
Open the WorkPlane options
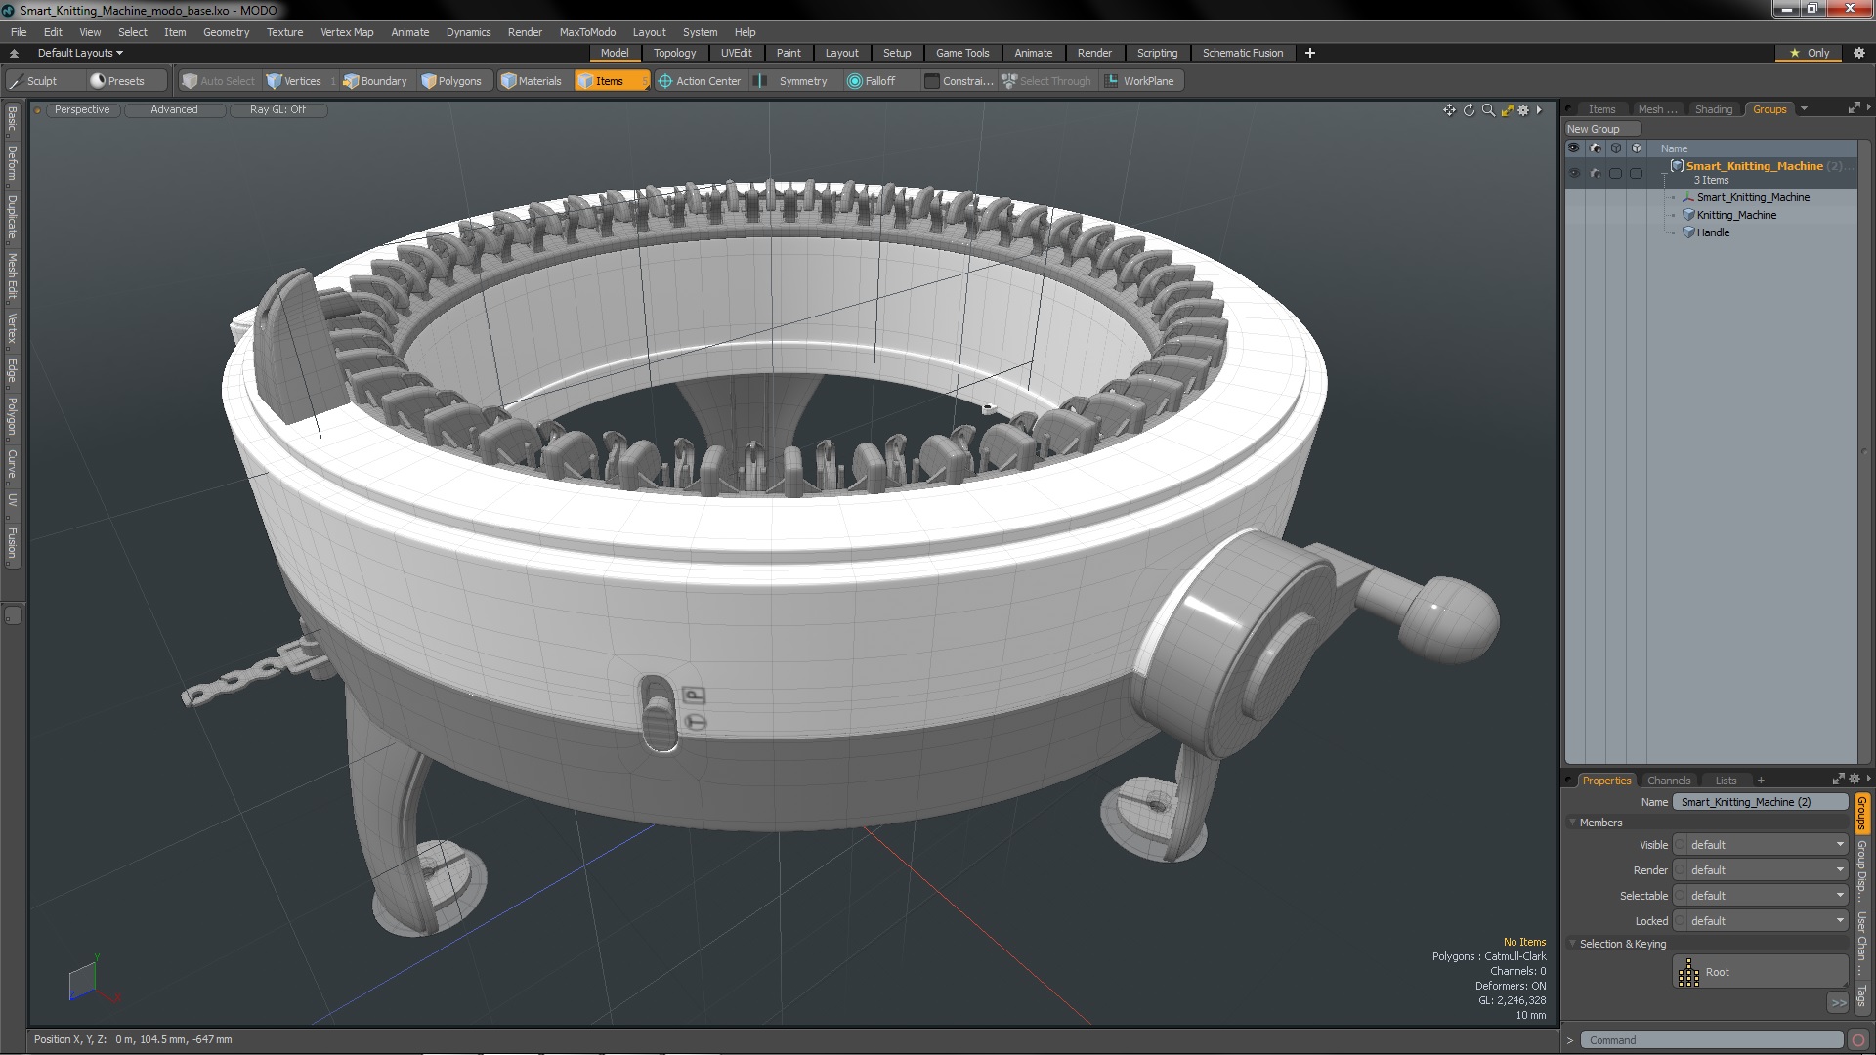[1141, 81]
